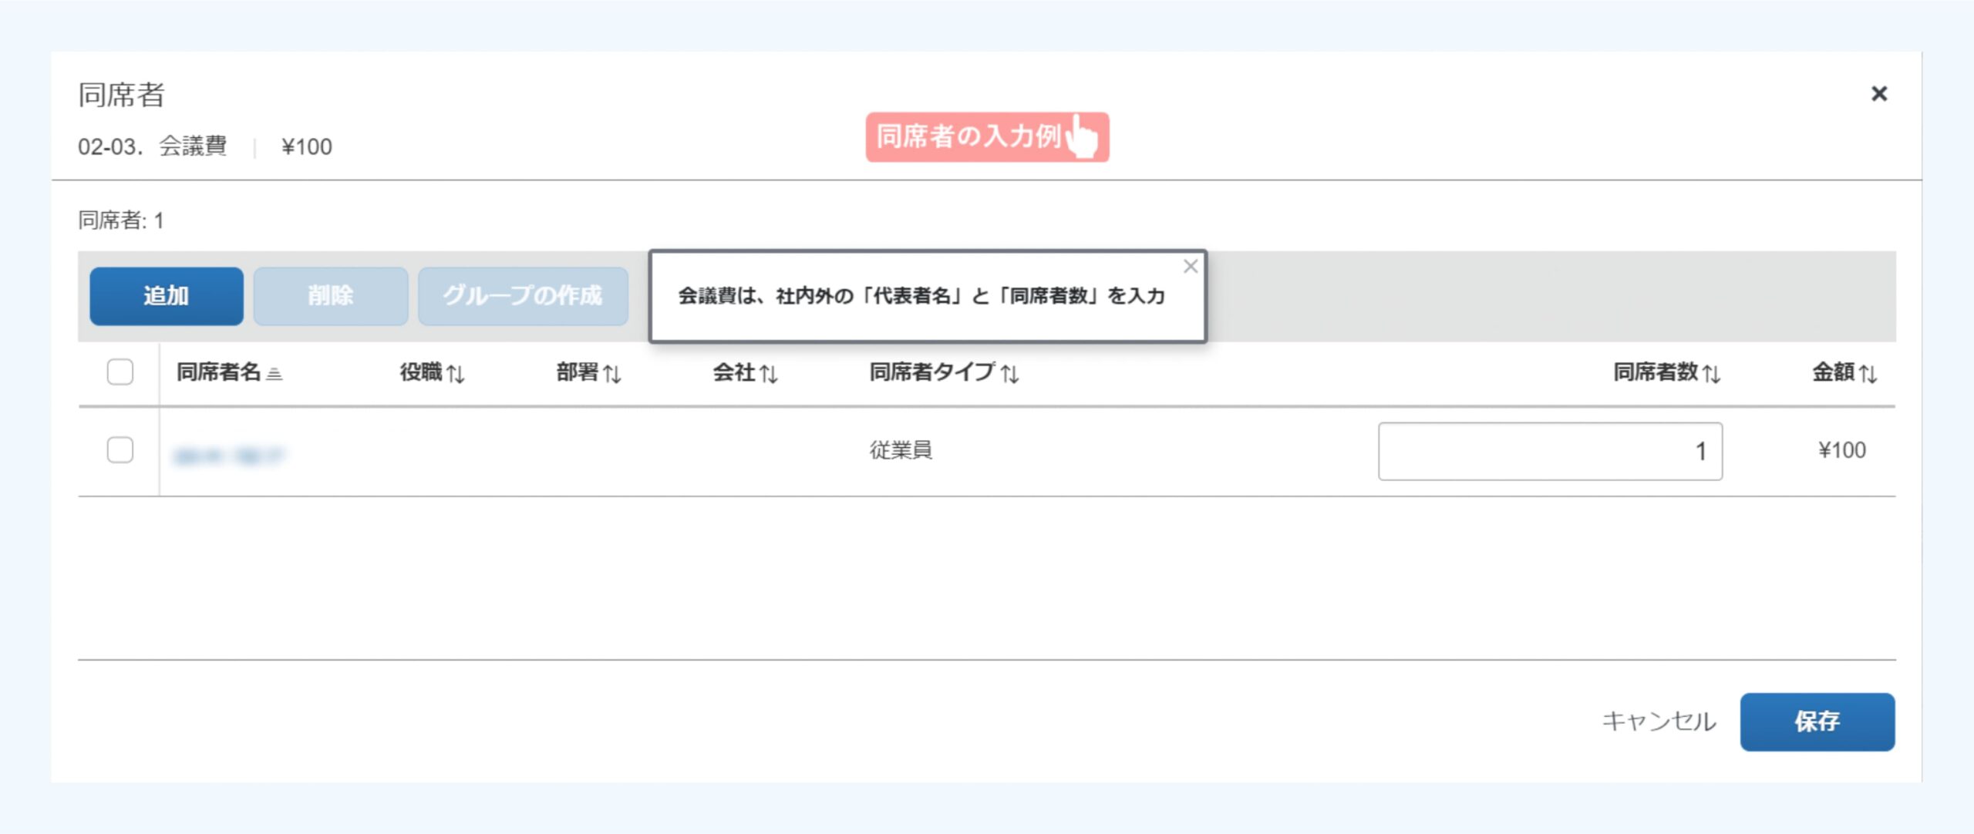This screenshot has height=834, width=1974.
Task: Click the 追加 button
Action: tap(167, 296)
